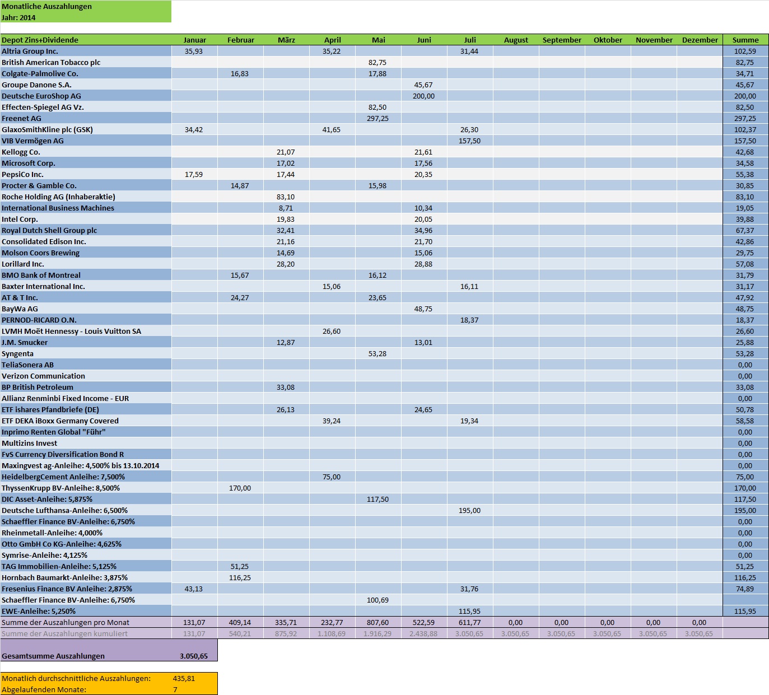Viewport: 769px width, 695px height.
Task: Click the 'BMO Bank of Montreal' row label
Action: (x=86, y=275)
